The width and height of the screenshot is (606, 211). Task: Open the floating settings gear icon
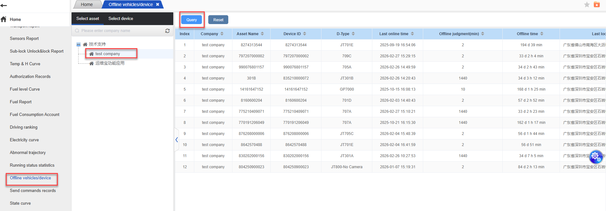click(x=596, y=156)
